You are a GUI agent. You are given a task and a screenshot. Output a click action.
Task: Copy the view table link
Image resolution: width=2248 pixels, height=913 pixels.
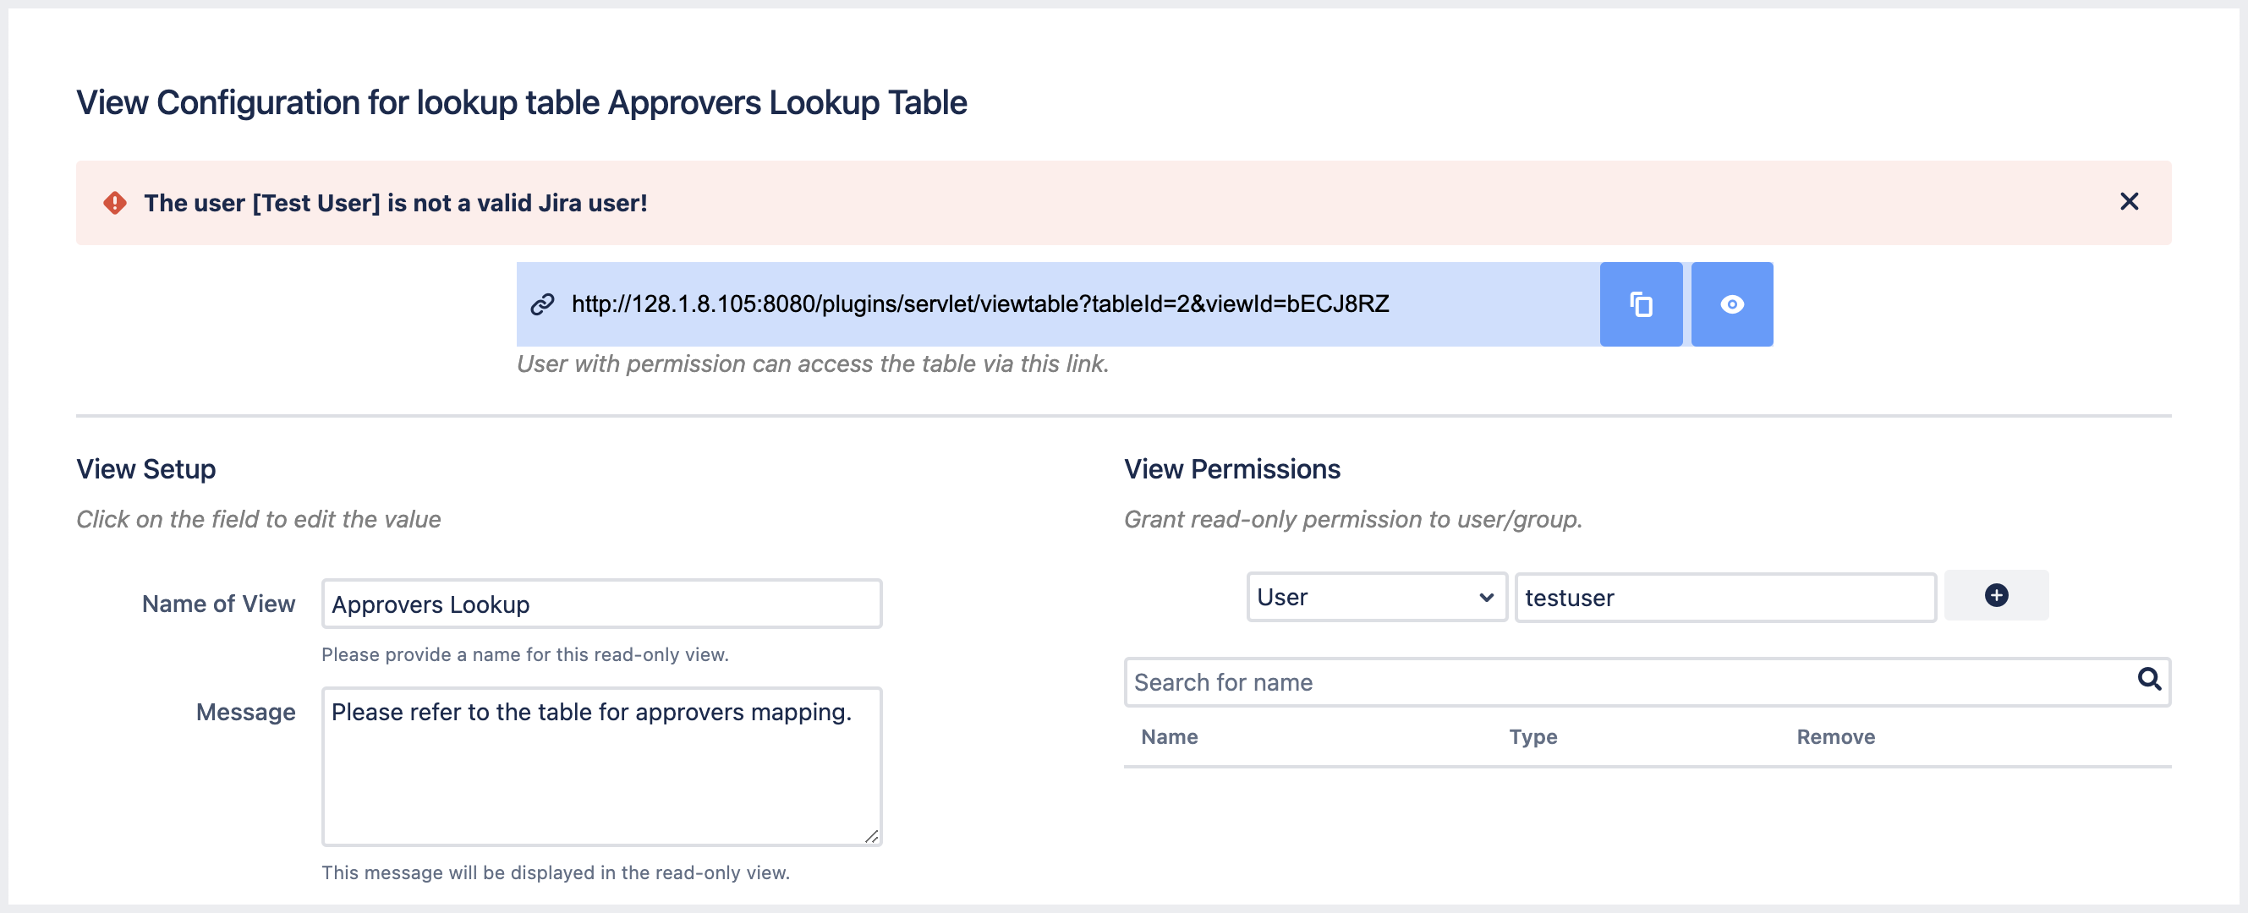click(x=1641, y=304)
